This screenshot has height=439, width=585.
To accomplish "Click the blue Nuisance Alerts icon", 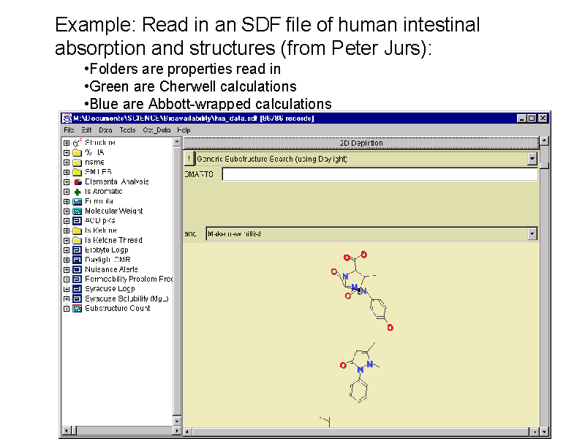I will (x=77, y=269).
